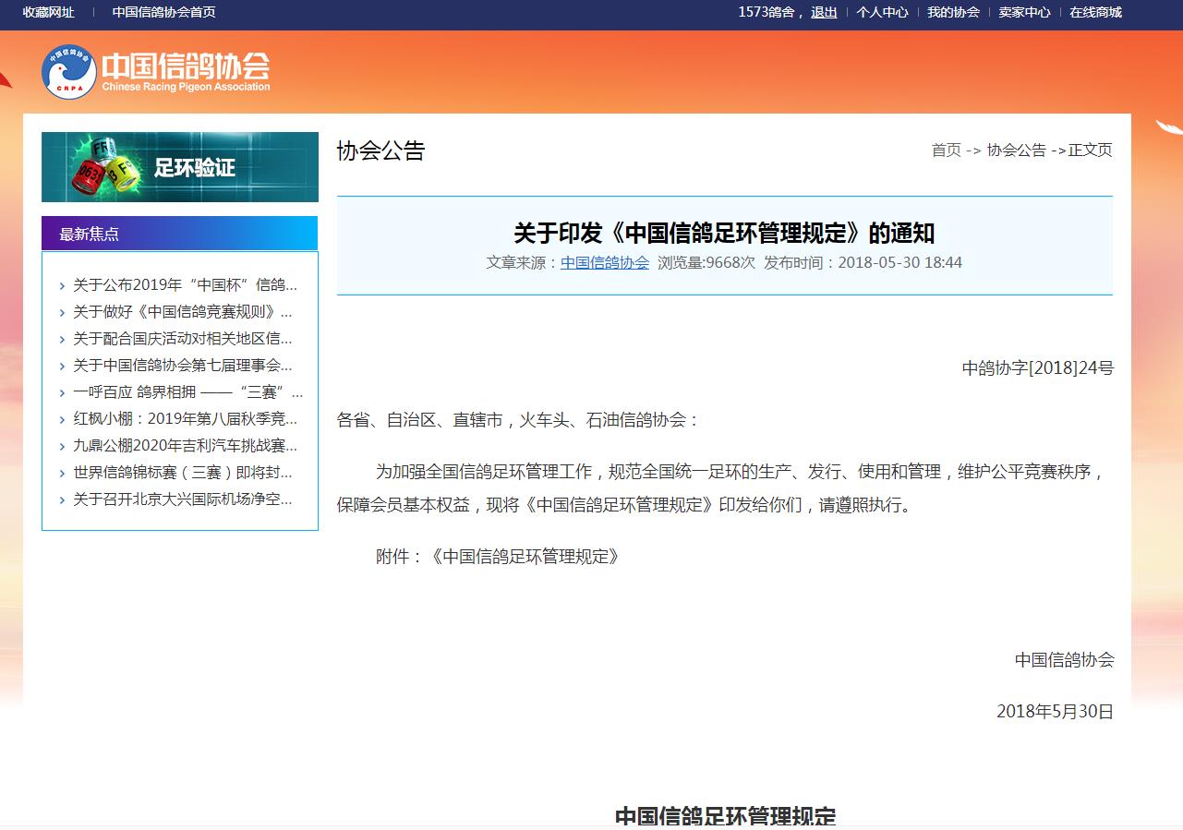Click arrow bullet before 关于公布2019年 item

[62, 286]
